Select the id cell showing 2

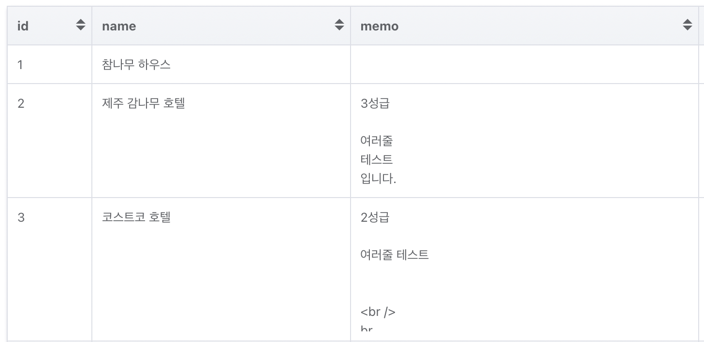coord(50,141)
